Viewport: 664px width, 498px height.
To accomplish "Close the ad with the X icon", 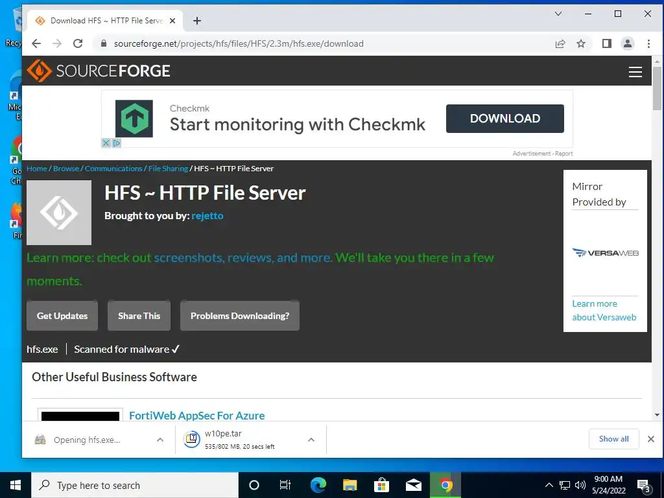I will 106,143.
